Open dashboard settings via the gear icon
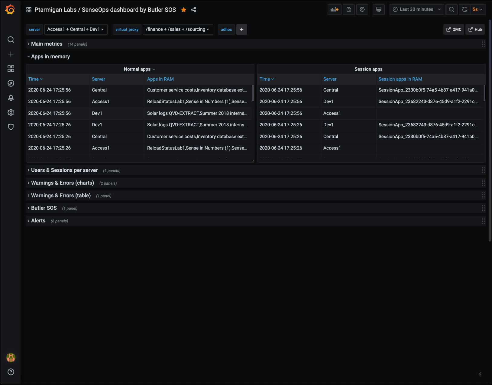 (362, 9)
